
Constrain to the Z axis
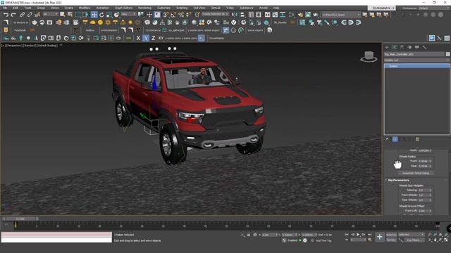153,38
